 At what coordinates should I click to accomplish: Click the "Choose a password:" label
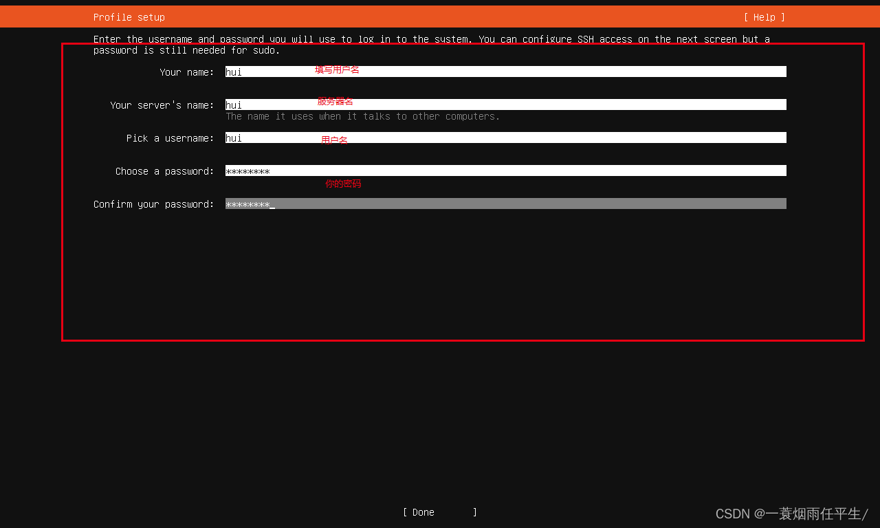[165, 171]
